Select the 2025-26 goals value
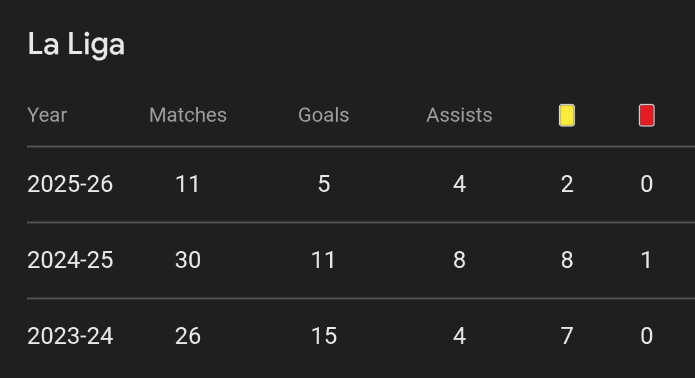Screen dimensions: 695x378 point(324,184)
